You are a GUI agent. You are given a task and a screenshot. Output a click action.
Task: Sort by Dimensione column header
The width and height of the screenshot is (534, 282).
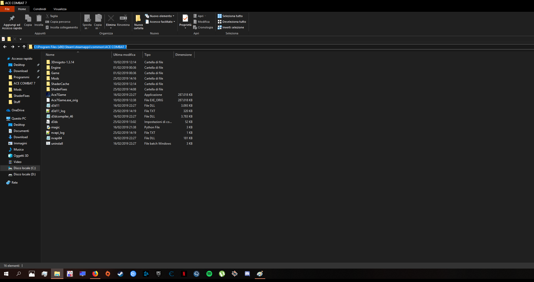tap(184, 55)
